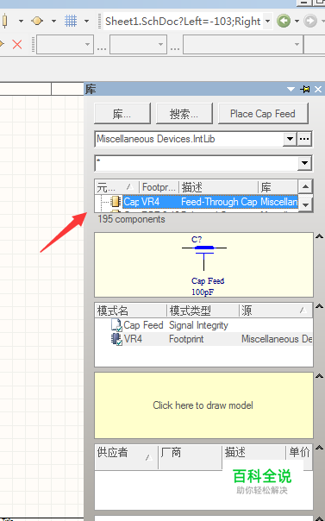Expand the Miscellaneous Devices.IntLib library dropdown

coord(290,139)
